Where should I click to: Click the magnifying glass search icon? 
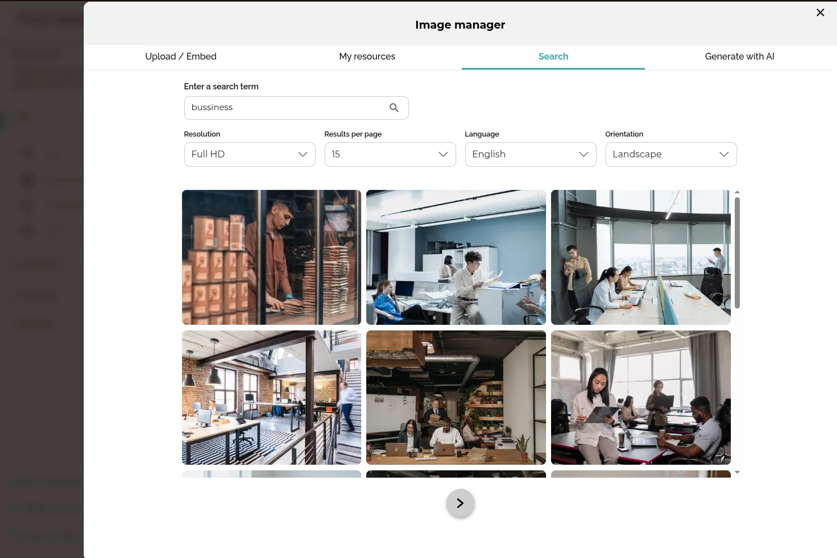point(394,107)
